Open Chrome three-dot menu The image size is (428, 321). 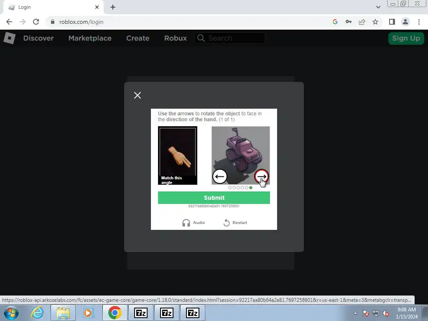pyautogui.click(x=419, y=22)
